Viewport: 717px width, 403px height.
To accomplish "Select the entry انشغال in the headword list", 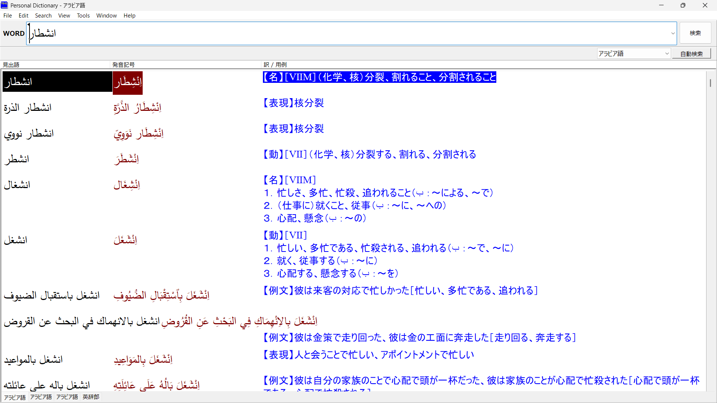I will pos(17,185).
